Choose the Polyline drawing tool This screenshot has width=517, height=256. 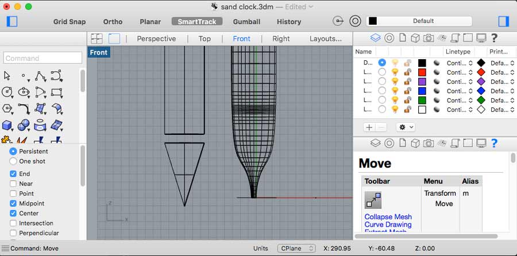pos(40,76)
